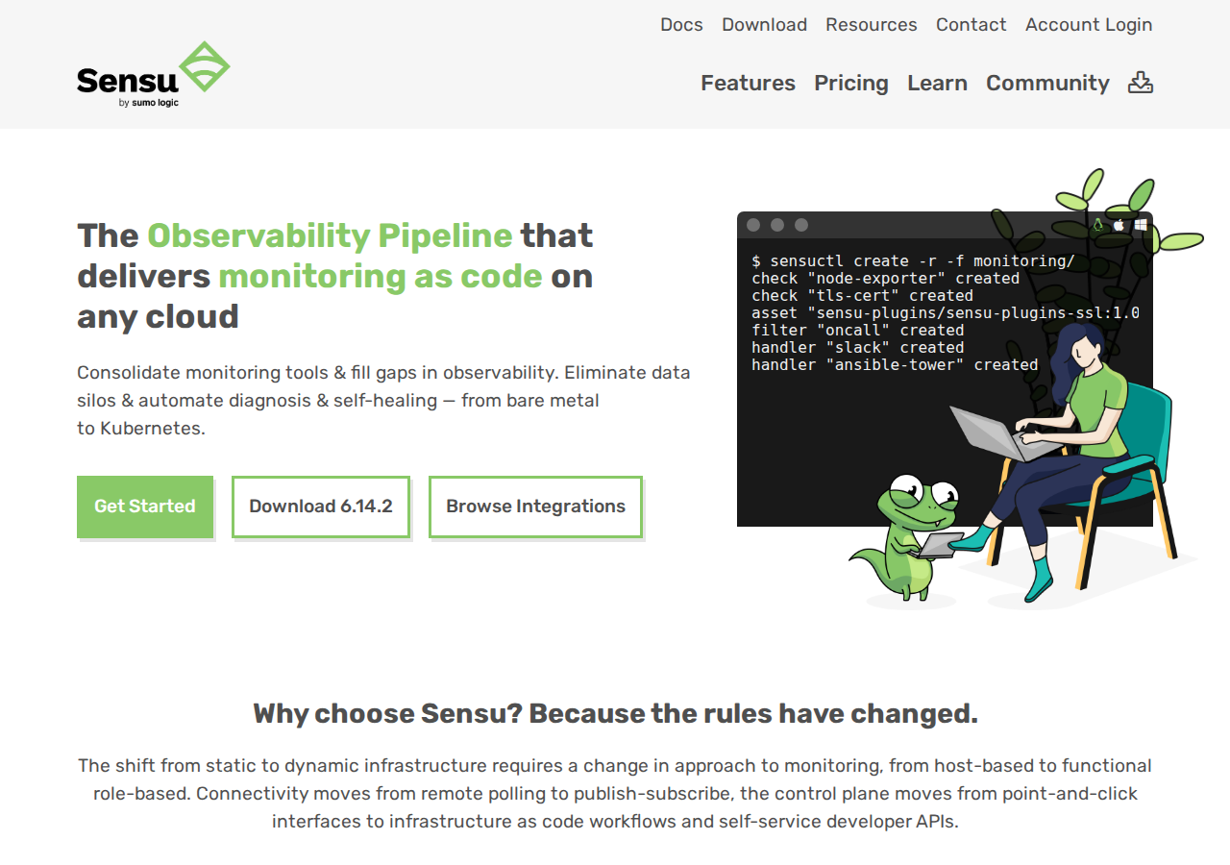Click terminal line 'filter "oncall" created'

857,331
